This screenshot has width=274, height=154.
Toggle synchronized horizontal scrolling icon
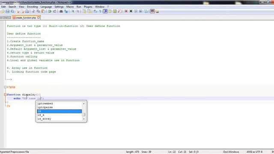(89, 12)
